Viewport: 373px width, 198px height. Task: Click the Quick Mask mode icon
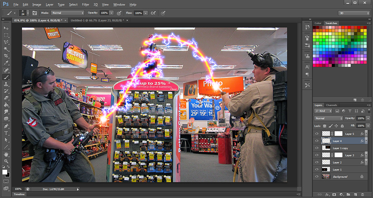6,181
